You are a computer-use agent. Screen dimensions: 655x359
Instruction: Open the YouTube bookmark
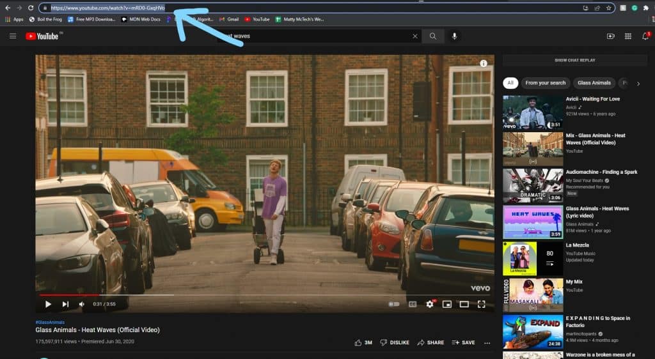[257, 19]
